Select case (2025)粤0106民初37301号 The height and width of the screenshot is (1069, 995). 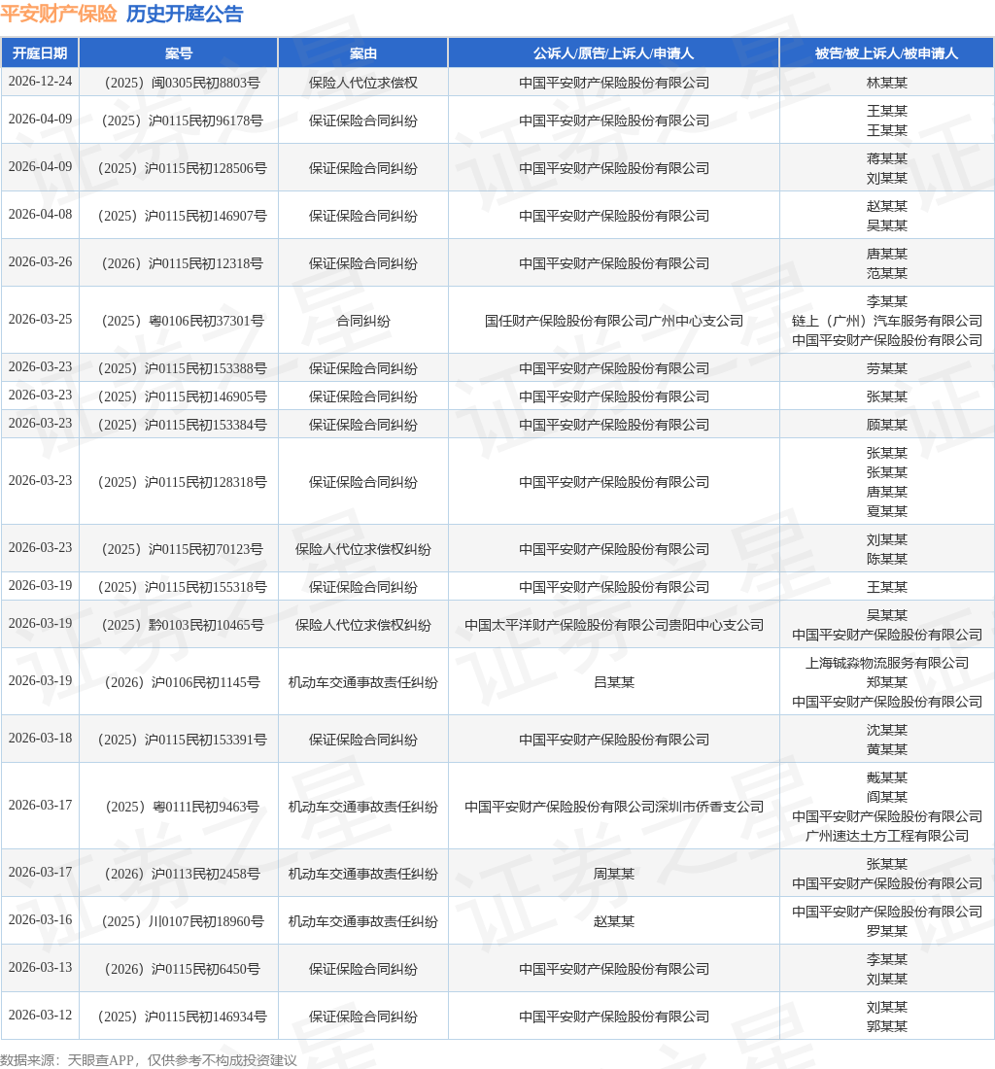click(179, 321)
